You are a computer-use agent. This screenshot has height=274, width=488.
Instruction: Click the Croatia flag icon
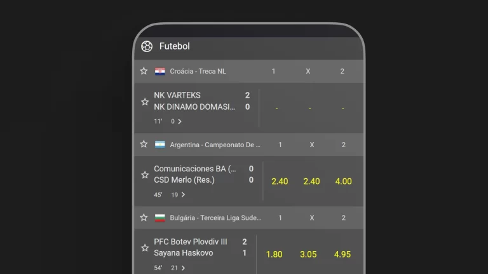[x=160, y=71]
